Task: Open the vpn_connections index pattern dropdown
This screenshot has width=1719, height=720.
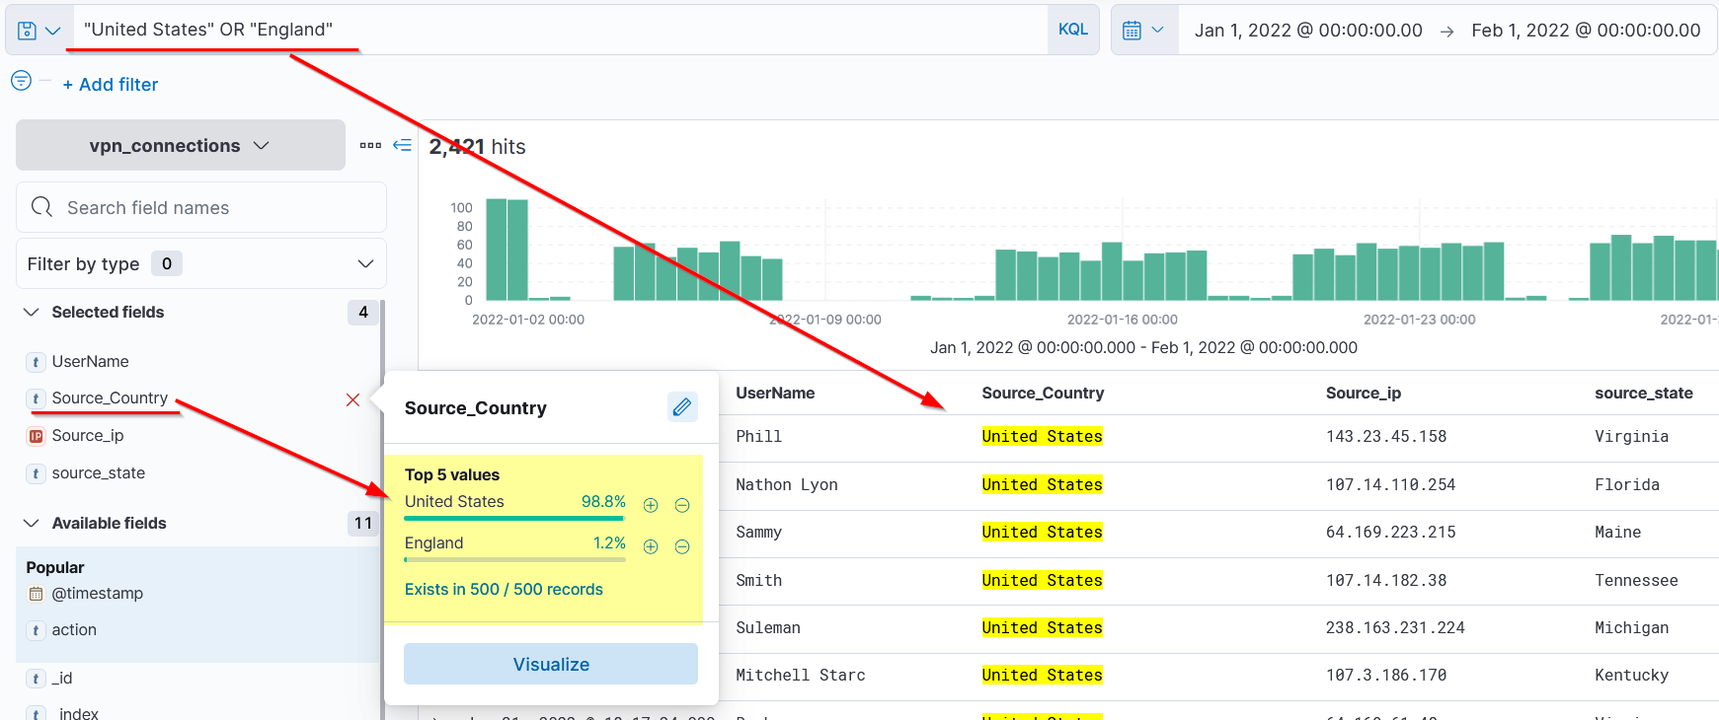Action: (180, 146)
